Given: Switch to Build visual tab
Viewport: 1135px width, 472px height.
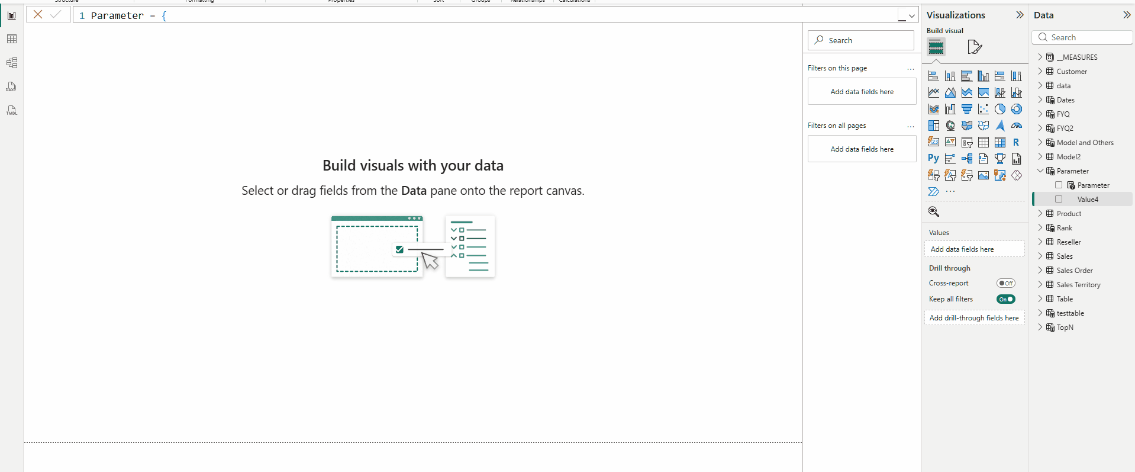Looking at the screenshot, I should (936, 47).
